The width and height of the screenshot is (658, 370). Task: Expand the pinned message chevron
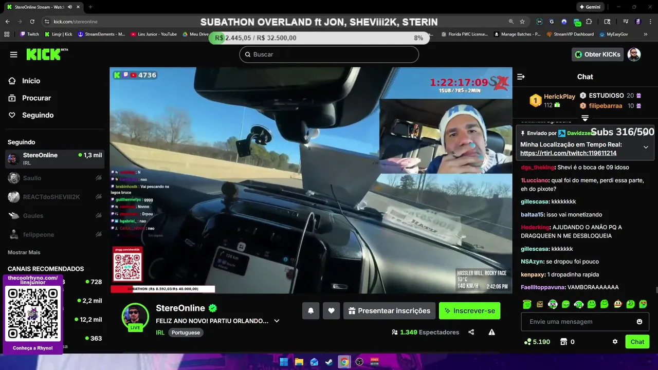pos(646,147)
